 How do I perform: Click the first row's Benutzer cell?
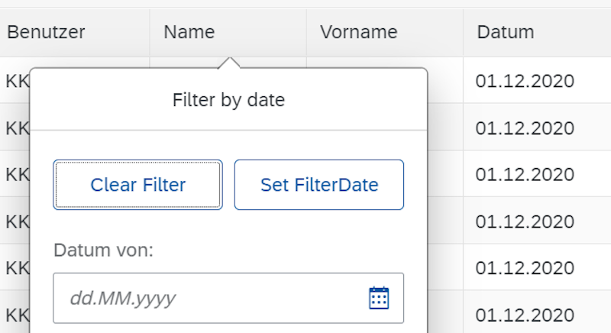(15, 80)
